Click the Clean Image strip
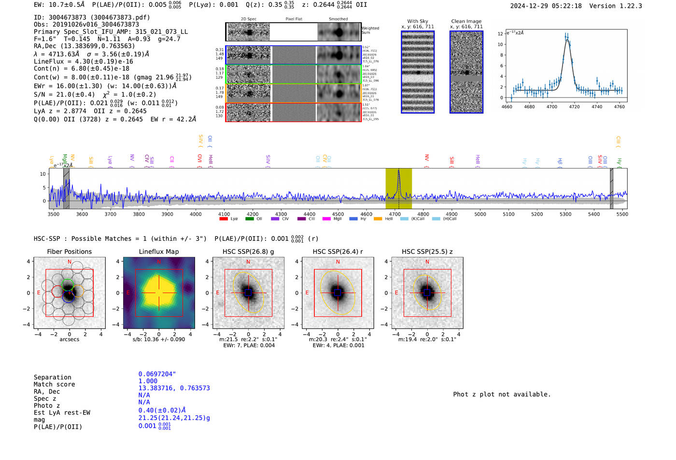Image resolution: width=676 pixels, height=460 pixels. click(466, 72)
